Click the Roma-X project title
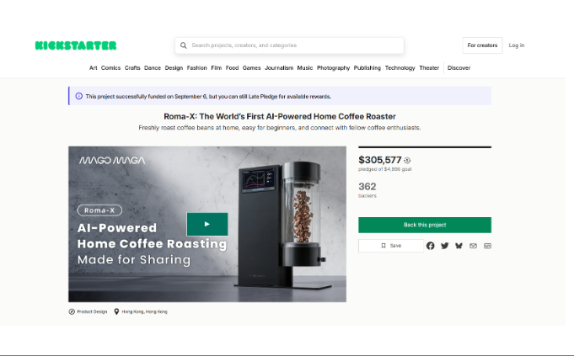Screen dimensions: 574x356 click(280, 116)
